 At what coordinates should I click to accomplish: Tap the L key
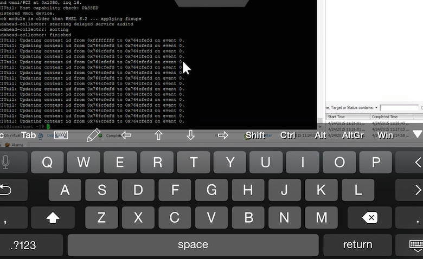pos(358,190)
